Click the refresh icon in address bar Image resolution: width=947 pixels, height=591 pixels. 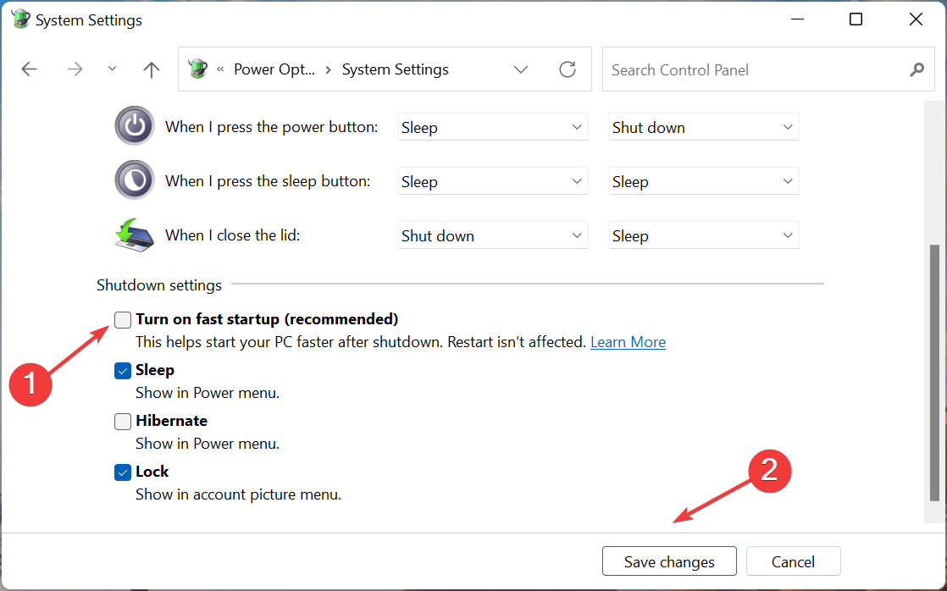[568, 69]
